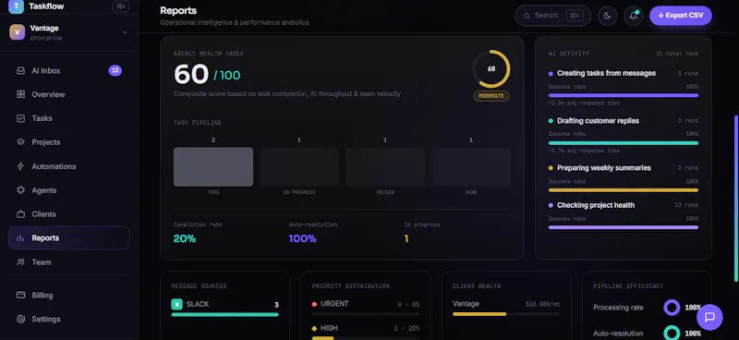Click 'Preparing weekly summaries' activity title

604,168
